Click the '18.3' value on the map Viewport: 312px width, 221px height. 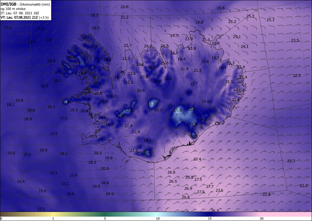point(94,15)
